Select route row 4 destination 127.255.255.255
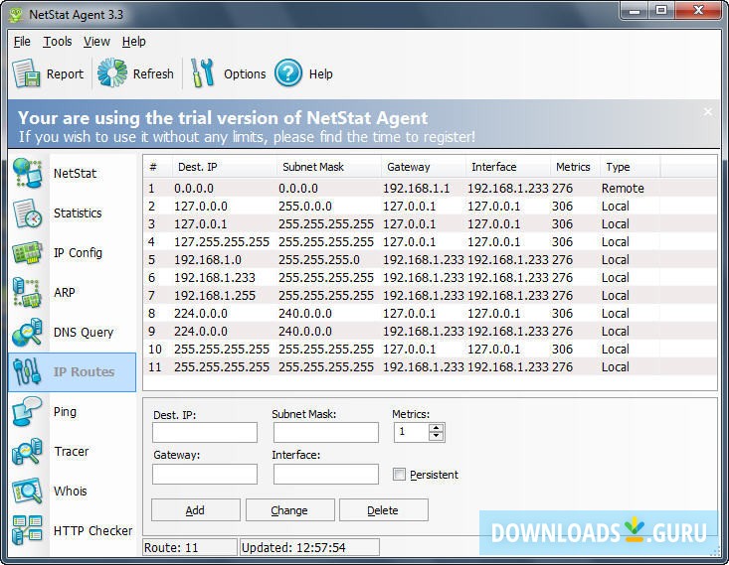 coord(430,242)
